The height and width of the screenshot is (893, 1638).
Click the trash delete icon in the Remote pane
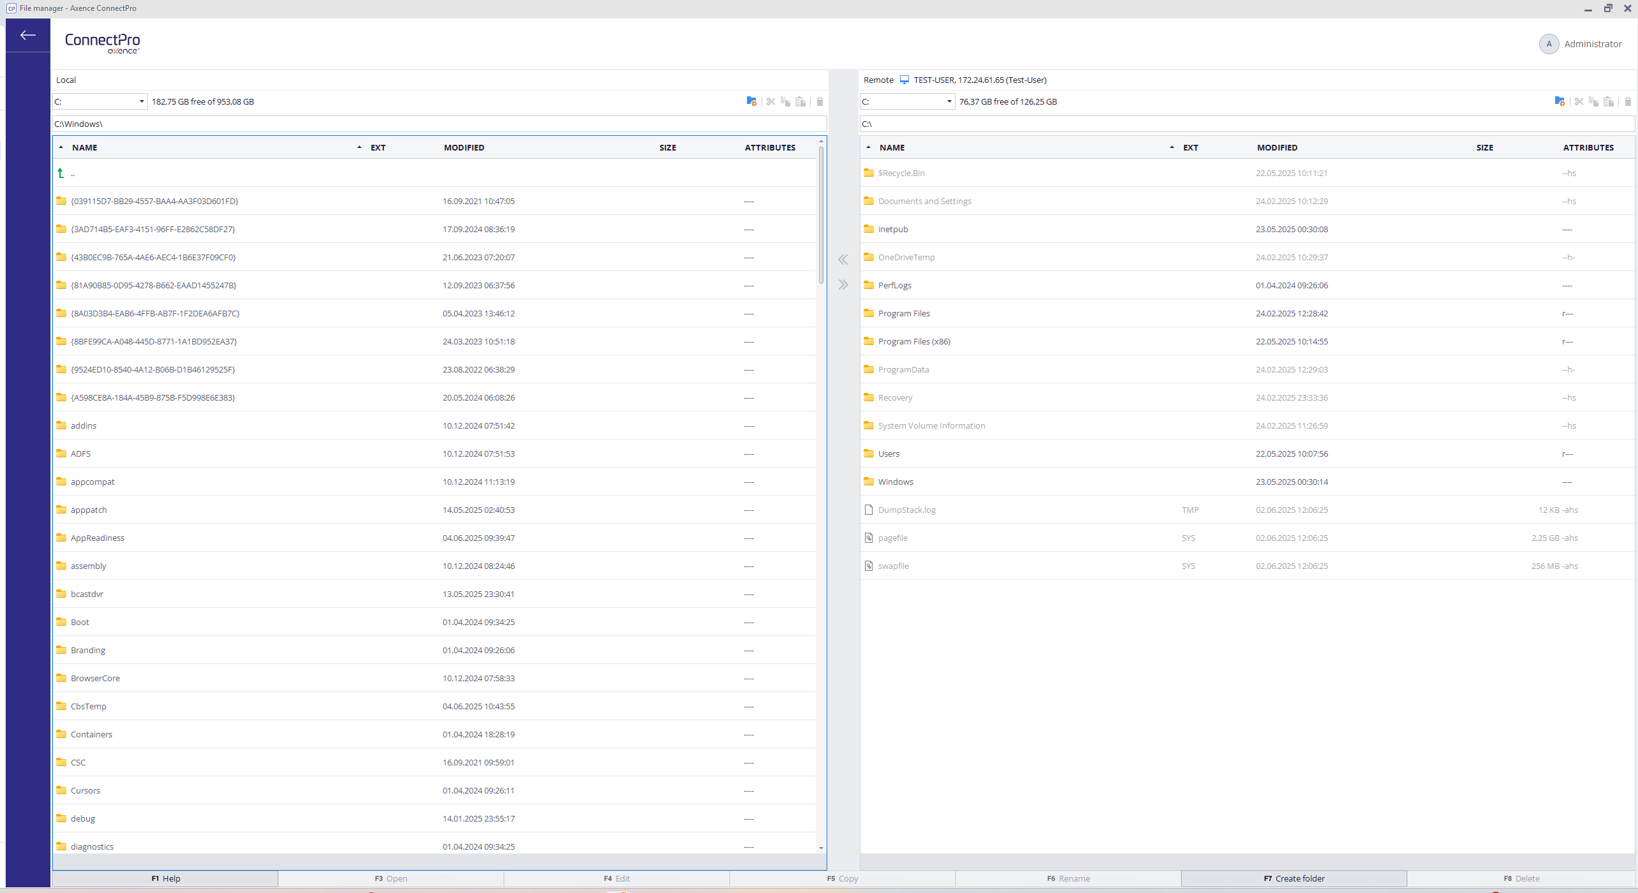1628,101
